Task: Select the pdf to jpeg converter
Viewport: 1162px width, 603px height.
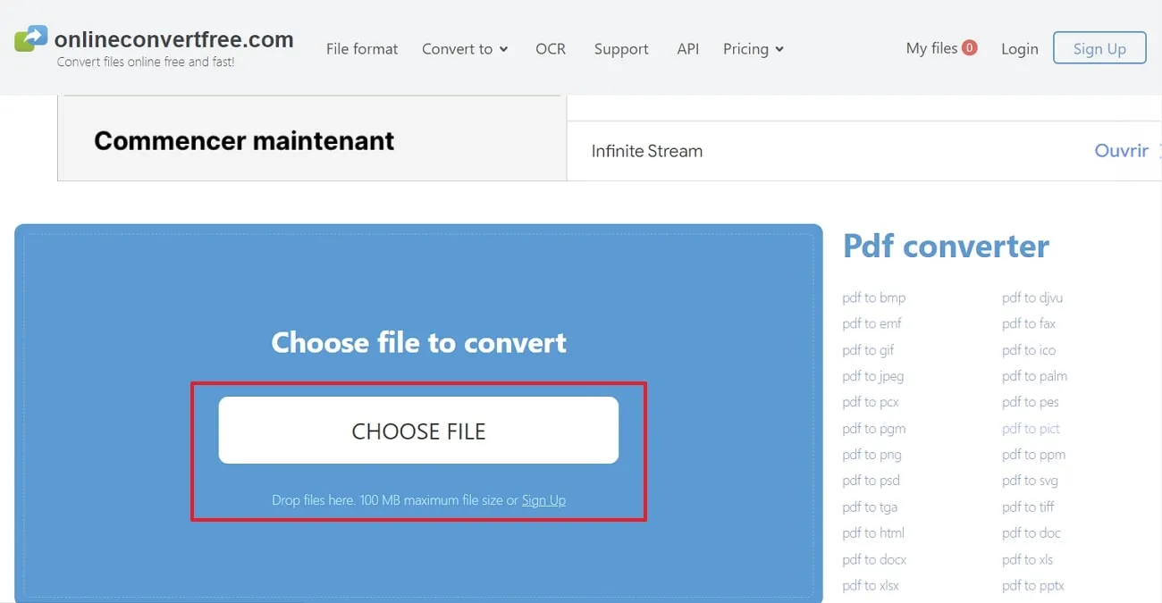Action: coord(872,375)
